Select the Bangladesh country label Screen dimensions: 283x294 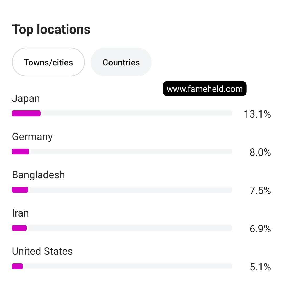[x=38, y=175]
